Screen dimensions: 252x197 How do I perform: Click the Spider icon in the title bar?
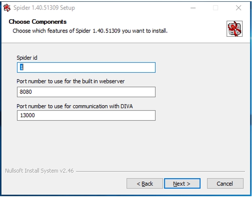point(7,8)
